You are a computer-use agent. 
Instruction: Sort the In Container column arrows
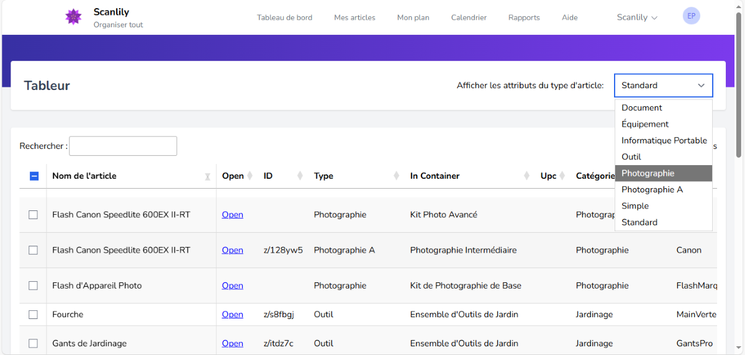click(x=526, y=176)
